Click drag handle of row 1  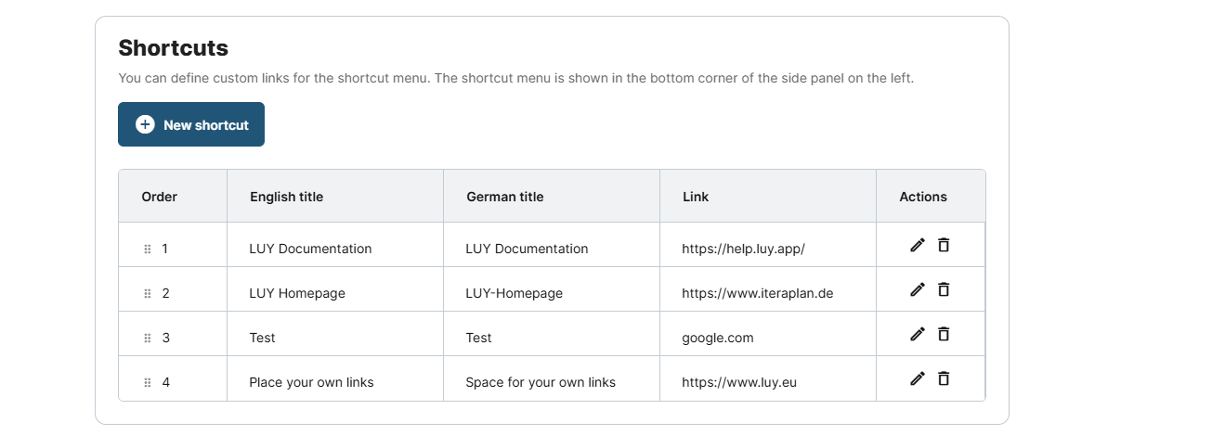(148, 250)
